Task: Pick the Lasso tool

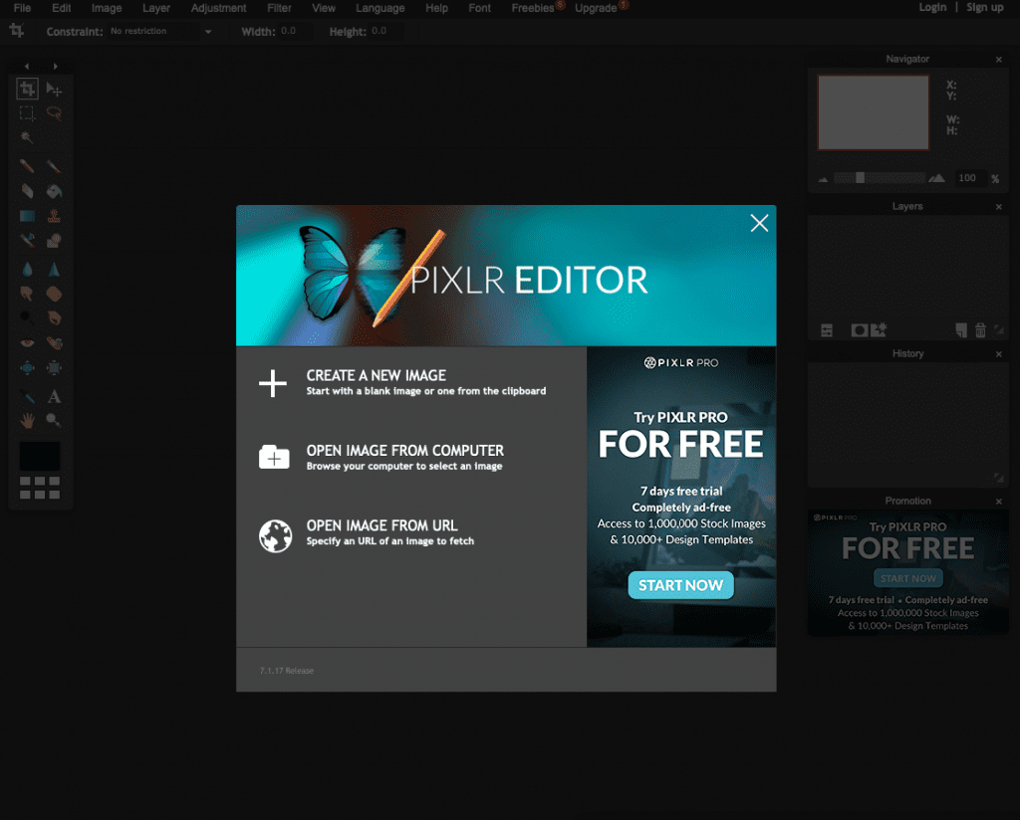Action: (x=54, y=113)
